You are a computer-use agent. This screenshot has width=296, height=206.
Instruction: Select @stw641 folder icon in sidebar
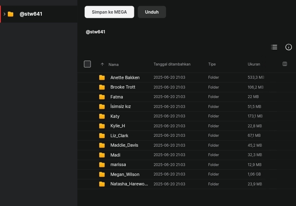point(11,14)
